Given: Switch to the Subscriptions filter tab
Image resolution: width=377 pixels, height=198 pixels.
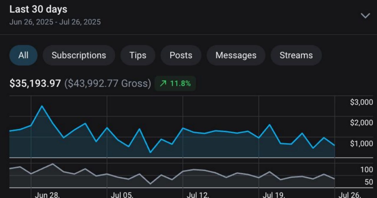Looking at the screenshot, I should 79,55.
